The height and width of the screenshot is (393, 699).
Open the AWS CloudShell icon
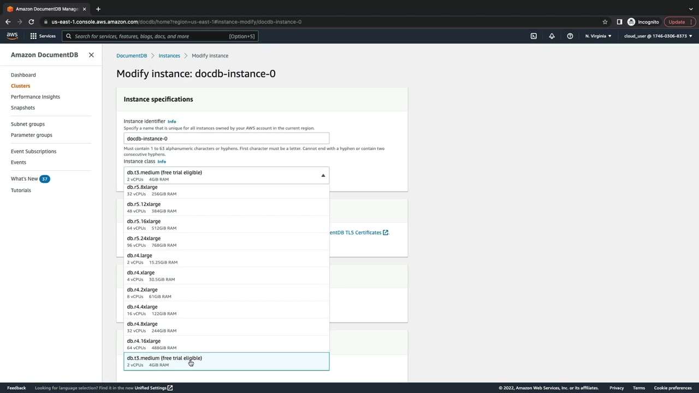534,36
